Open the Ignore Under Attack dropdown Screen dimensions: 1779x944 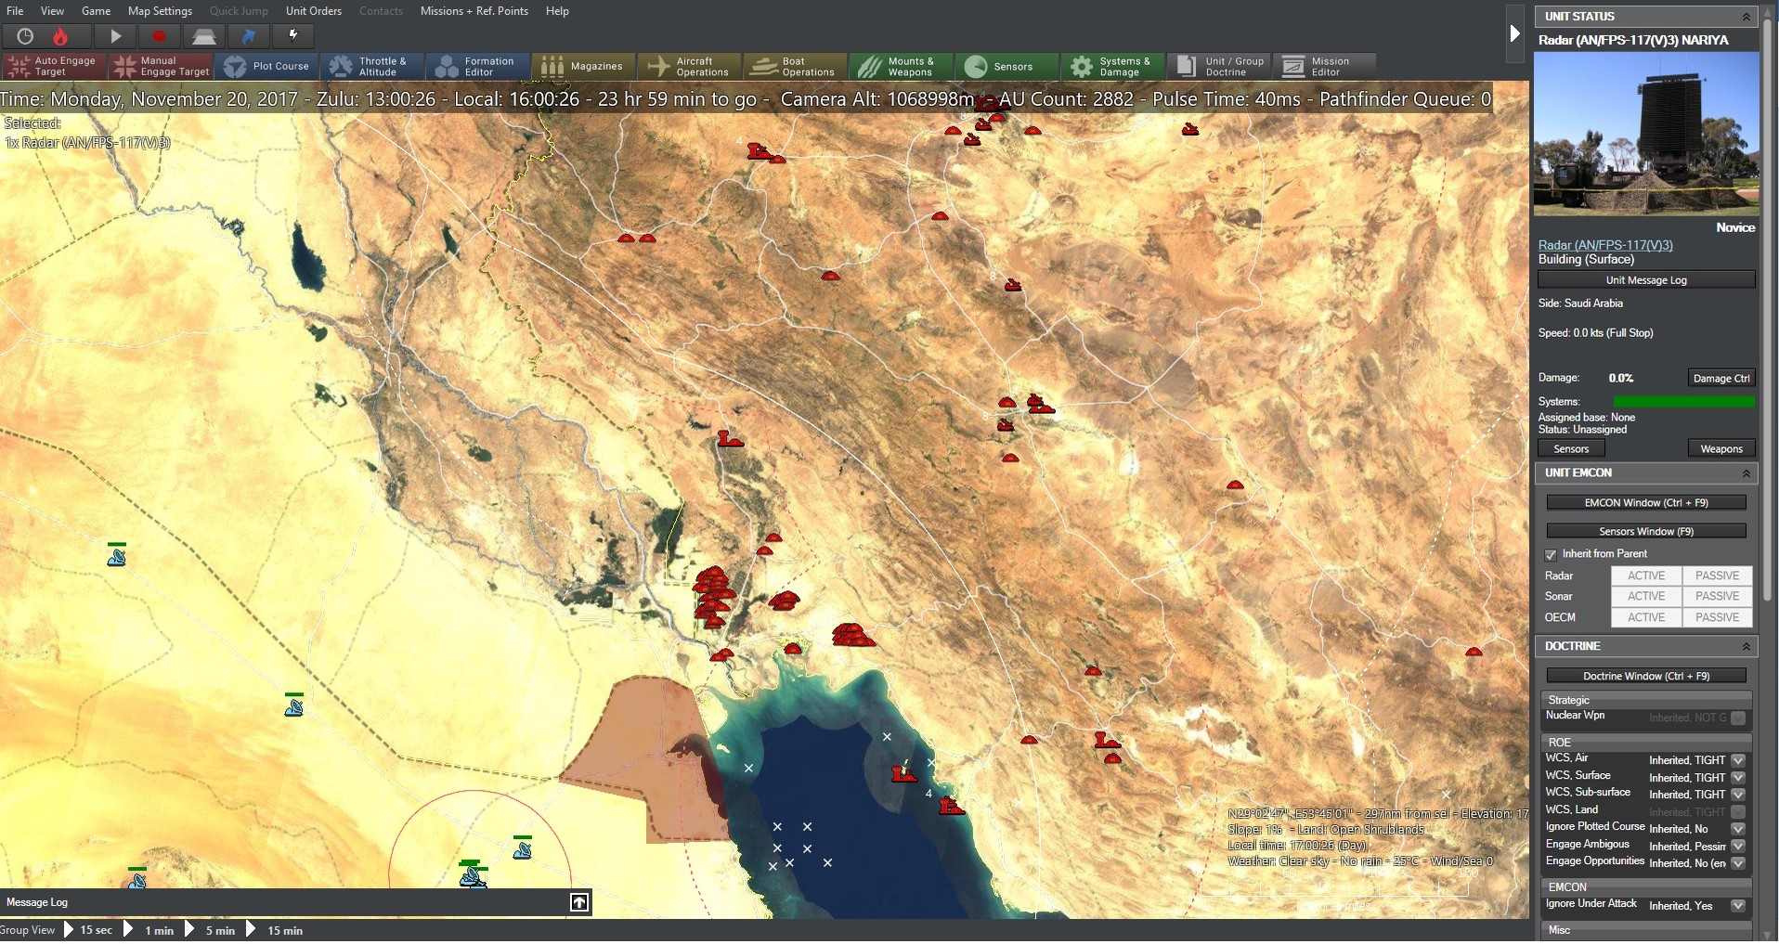click(x=1735, y=906)
